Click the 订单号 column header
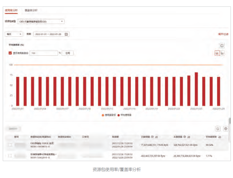Image resolution: width=233 pixels, height=178 pixels. pos(85,137)
